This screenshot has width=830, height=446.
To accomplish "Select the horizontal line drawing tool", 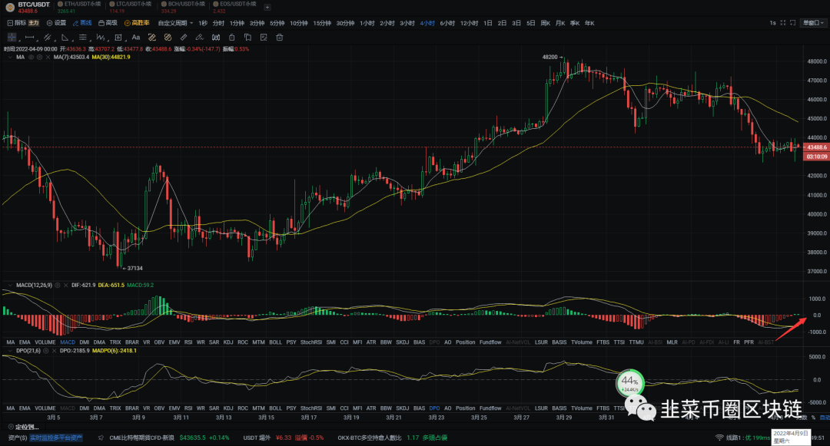I will (x=29, y=38).
